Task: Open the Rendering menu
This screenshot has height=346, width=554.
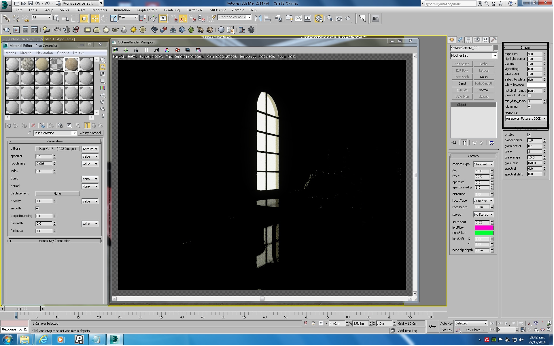Action: [x=172, y=10]
